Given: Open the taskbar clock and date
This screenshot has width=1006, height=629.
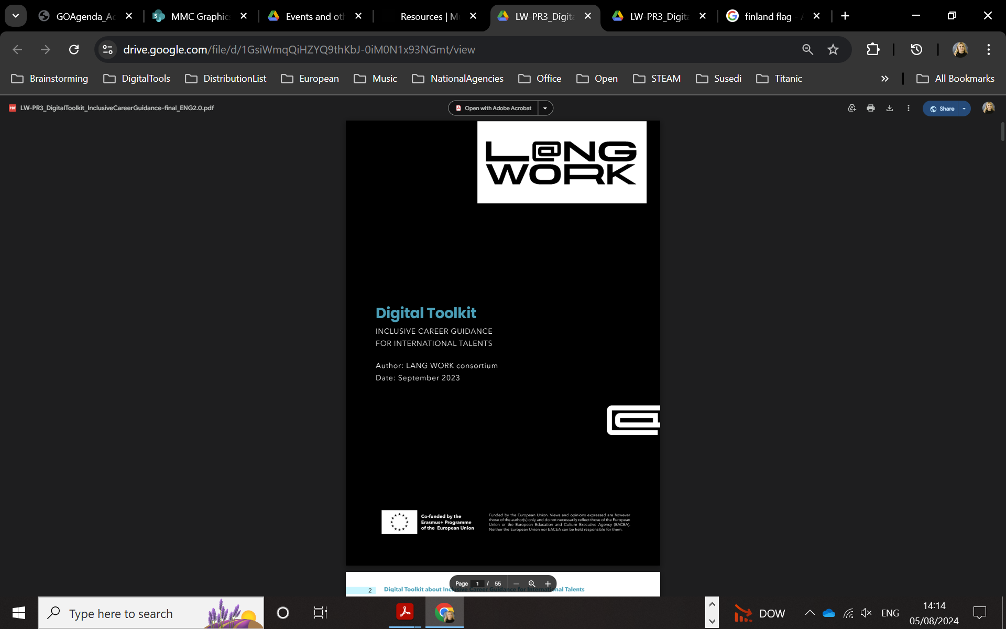Looking at the screenshot, I should [x=934, y=613].
